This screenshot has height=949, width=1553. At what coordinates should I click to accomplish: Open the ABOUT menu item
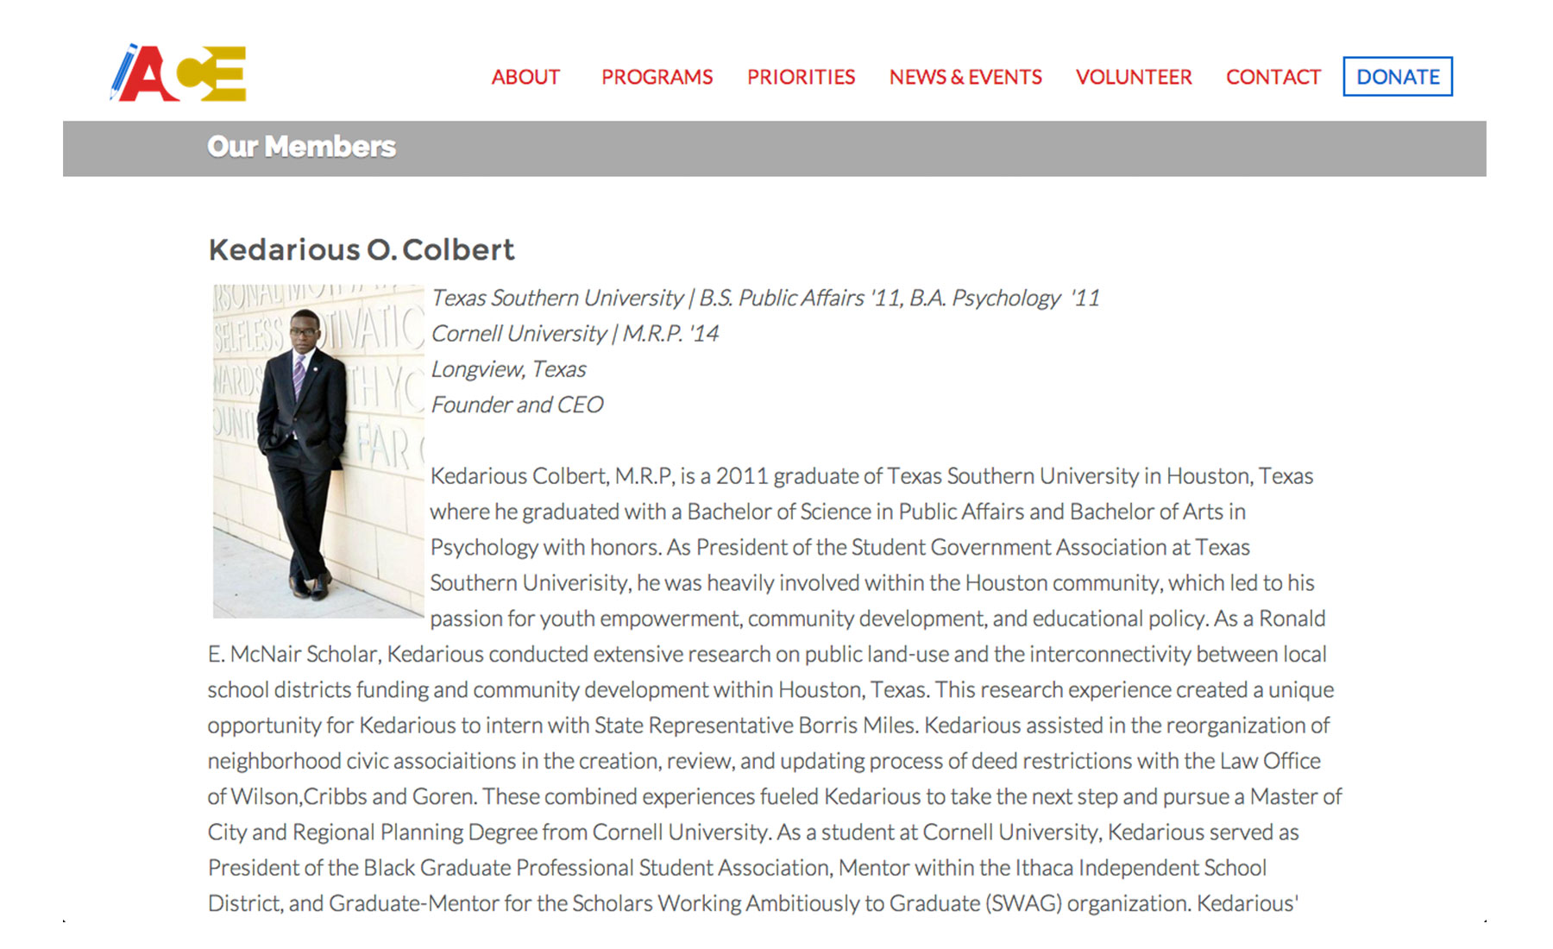tap(525, 78)
